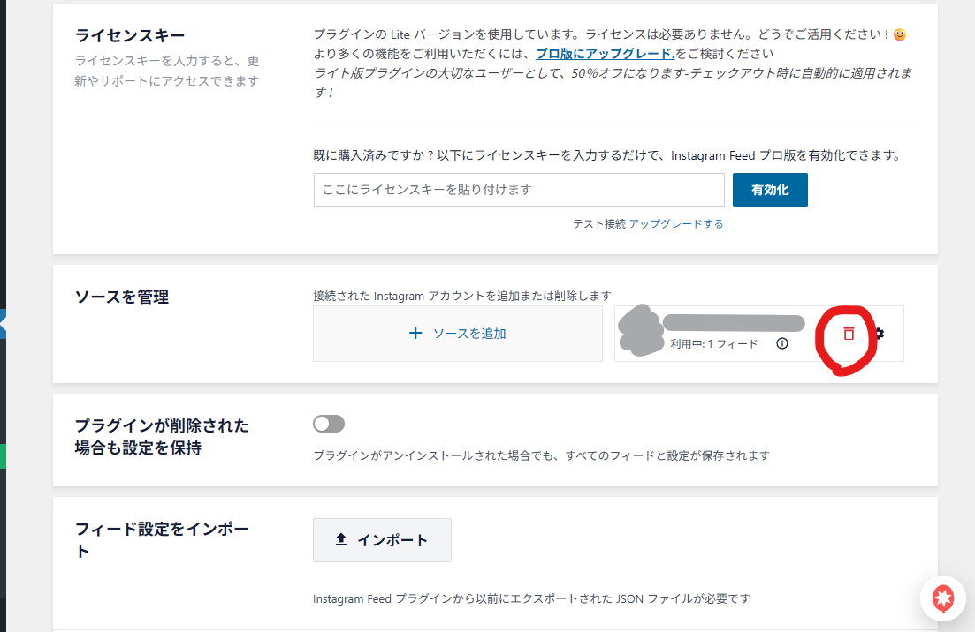Select the blurred account name in the source card
975x632 pixels.
(733, 323)
